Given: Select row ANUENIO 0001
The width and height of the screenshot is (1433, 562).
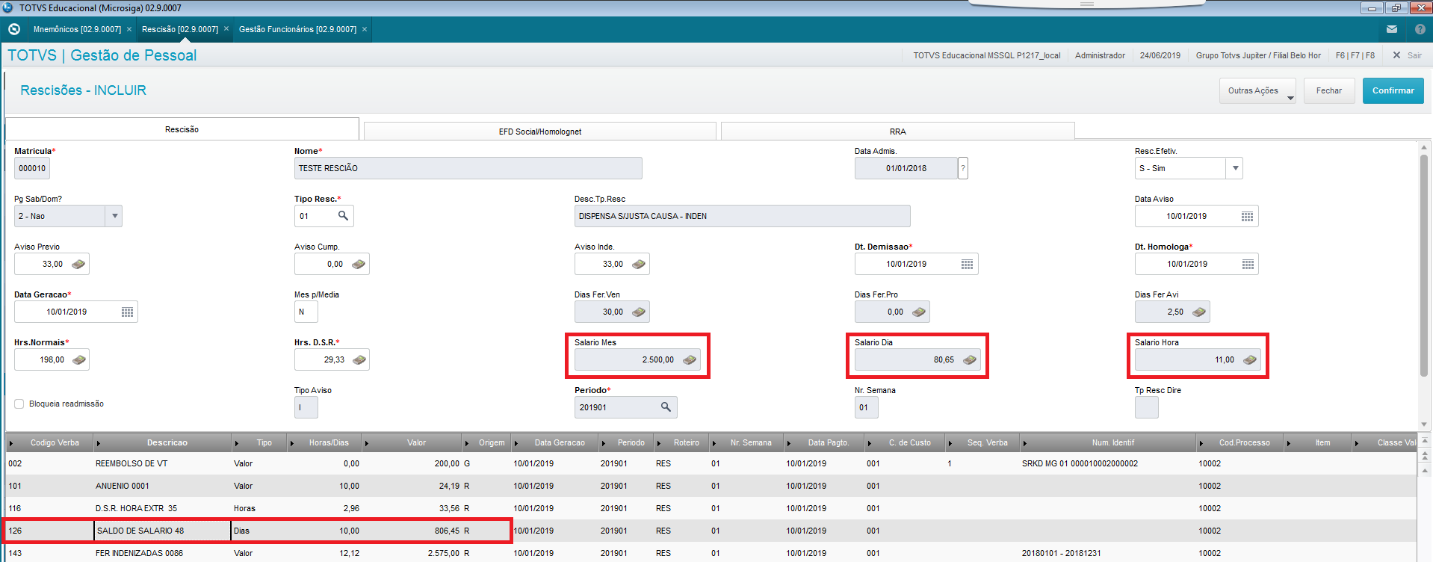Looking at the screenshot, I should coord(711,486).
